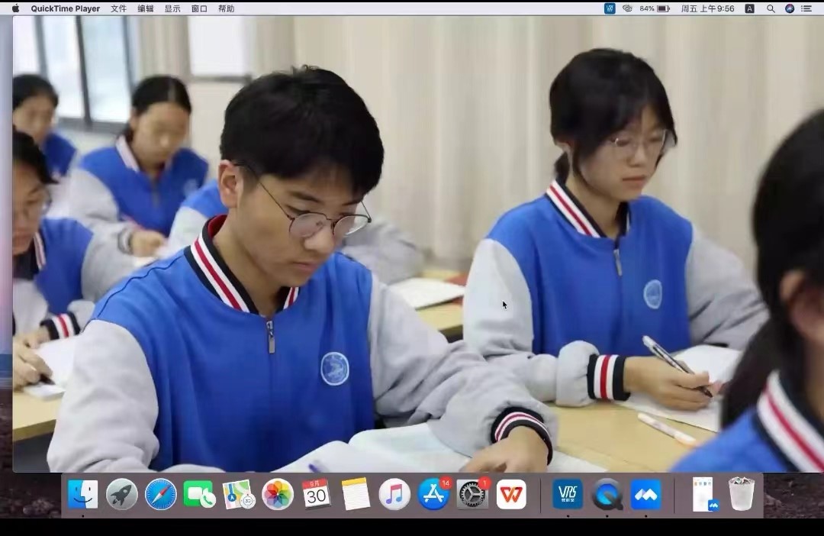Open the 显示 menu
This screenshot has width=824, height=536.
click(172, 8)
